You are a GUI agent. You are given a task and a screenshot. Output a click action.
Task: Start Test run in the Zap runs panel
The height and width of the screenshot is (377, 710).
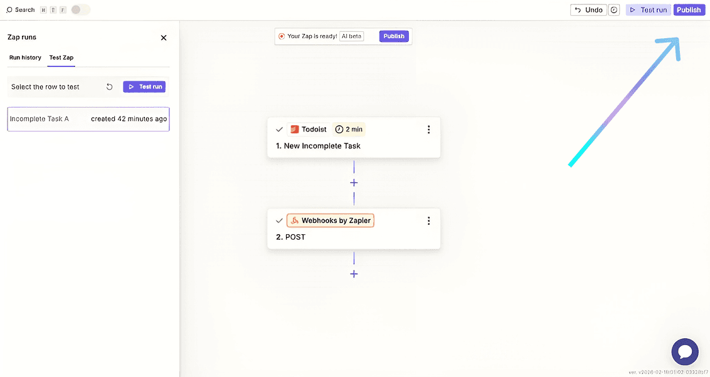click(x=144, y=87)
